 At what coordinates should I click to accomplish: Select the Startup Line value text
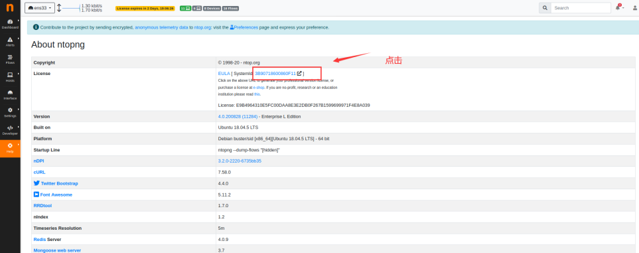[x=249, y=150]
